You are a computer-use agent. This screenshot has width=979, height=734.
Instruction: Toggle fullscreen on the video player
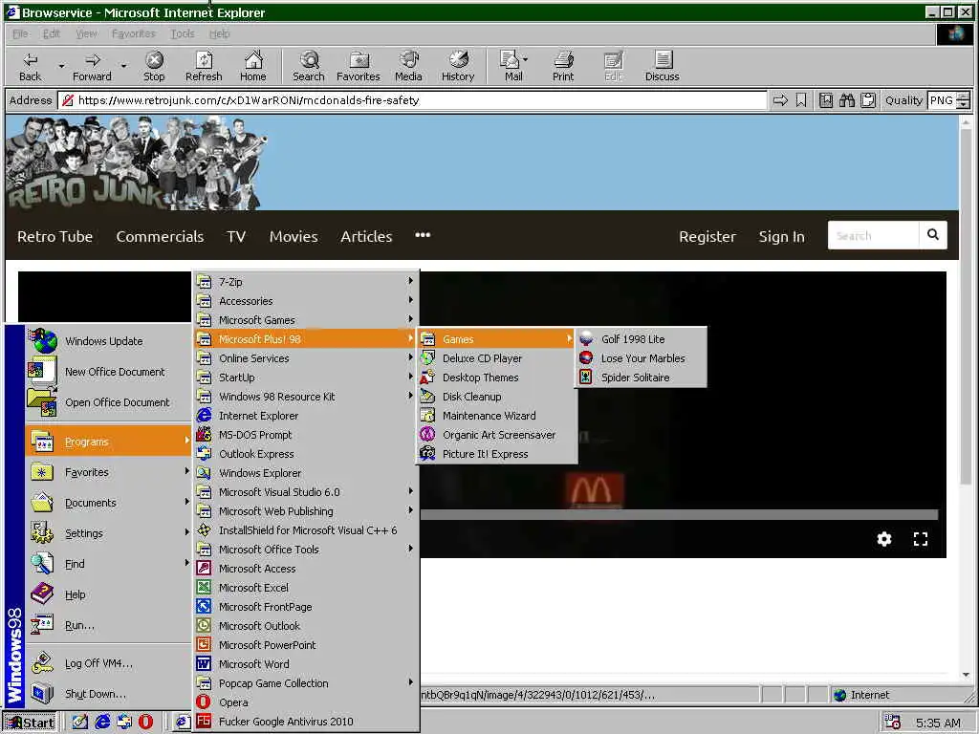point(921,539)
